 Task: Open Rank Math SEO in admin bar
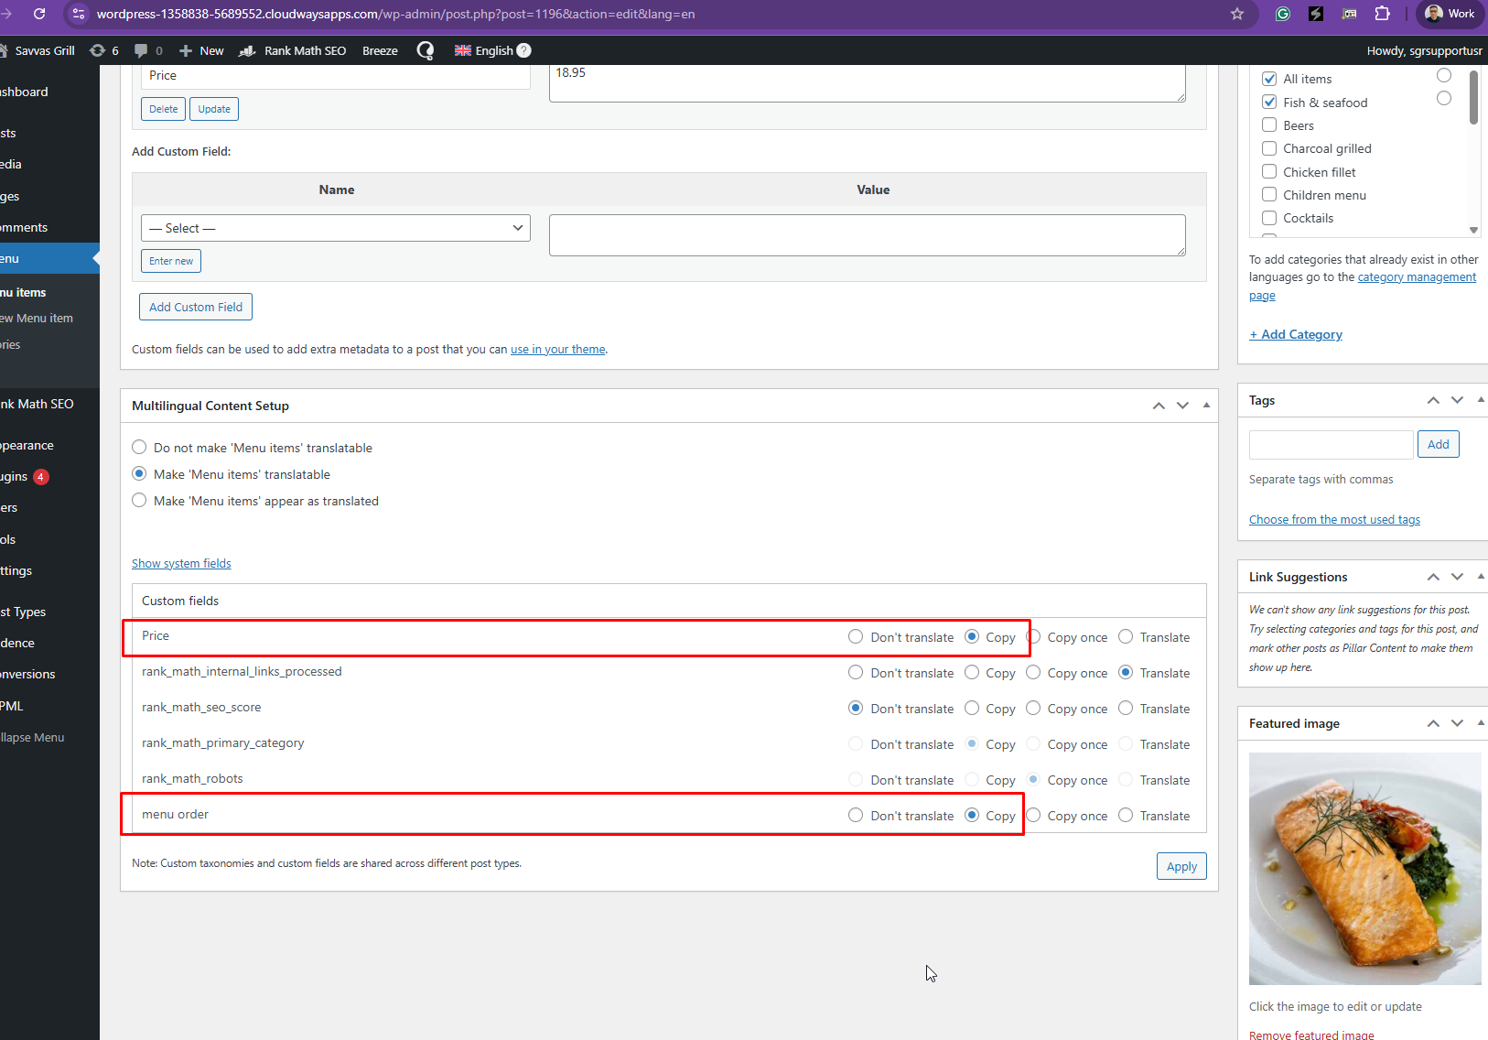[293, 50]
